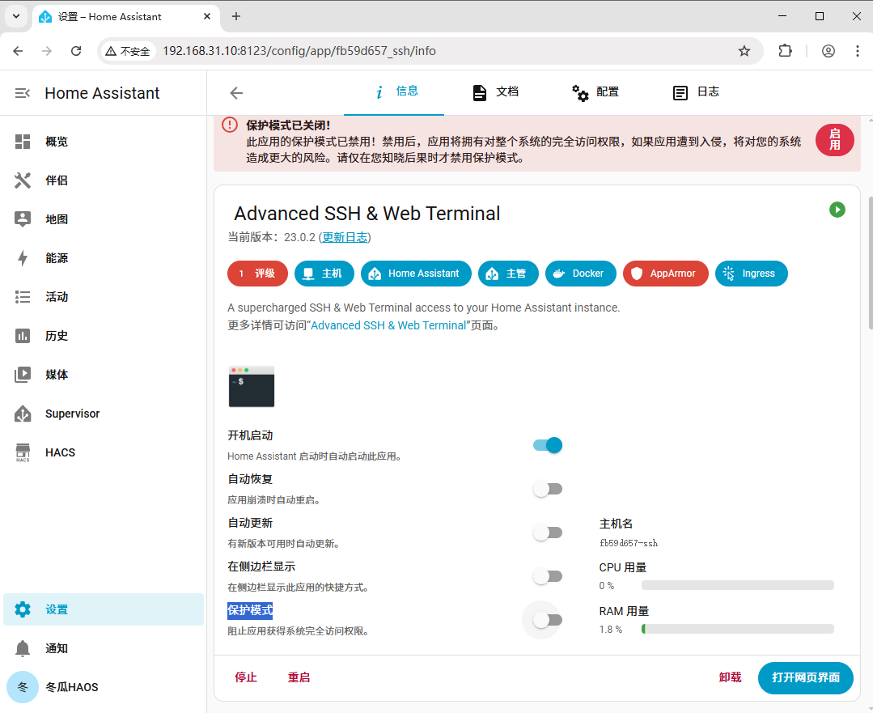Click the hostname text fb59d657-ssh
This screenshot has height=713, width=873.
click(629, 543)
